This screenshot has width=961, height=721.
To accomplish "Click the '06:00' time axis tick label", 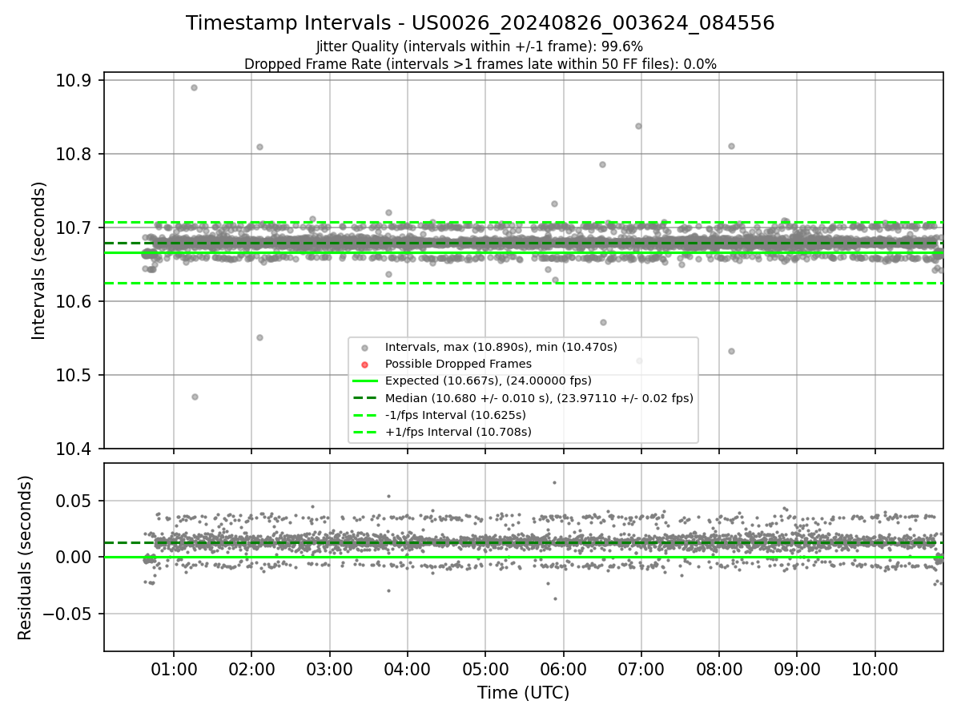I will click(x=563, y=670).
